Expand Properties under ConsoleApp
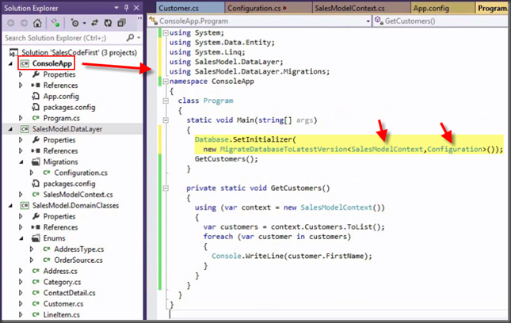511x323 pixels. point(21,74)
